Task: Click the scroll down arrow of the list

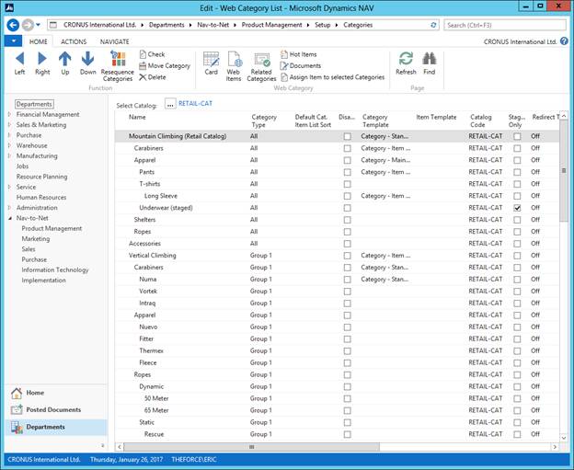Action: [x=564, y=438]
